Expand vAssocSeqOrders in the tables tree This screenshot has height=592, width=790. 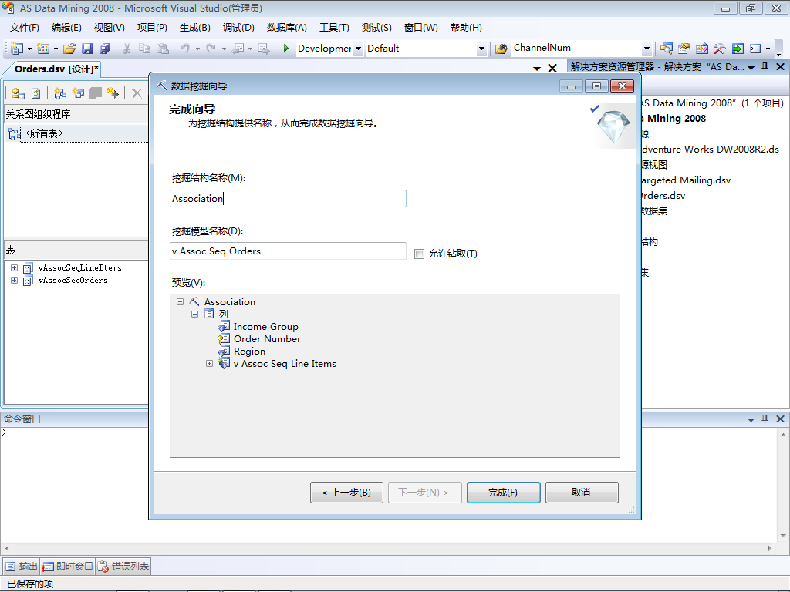click(14, 281)
